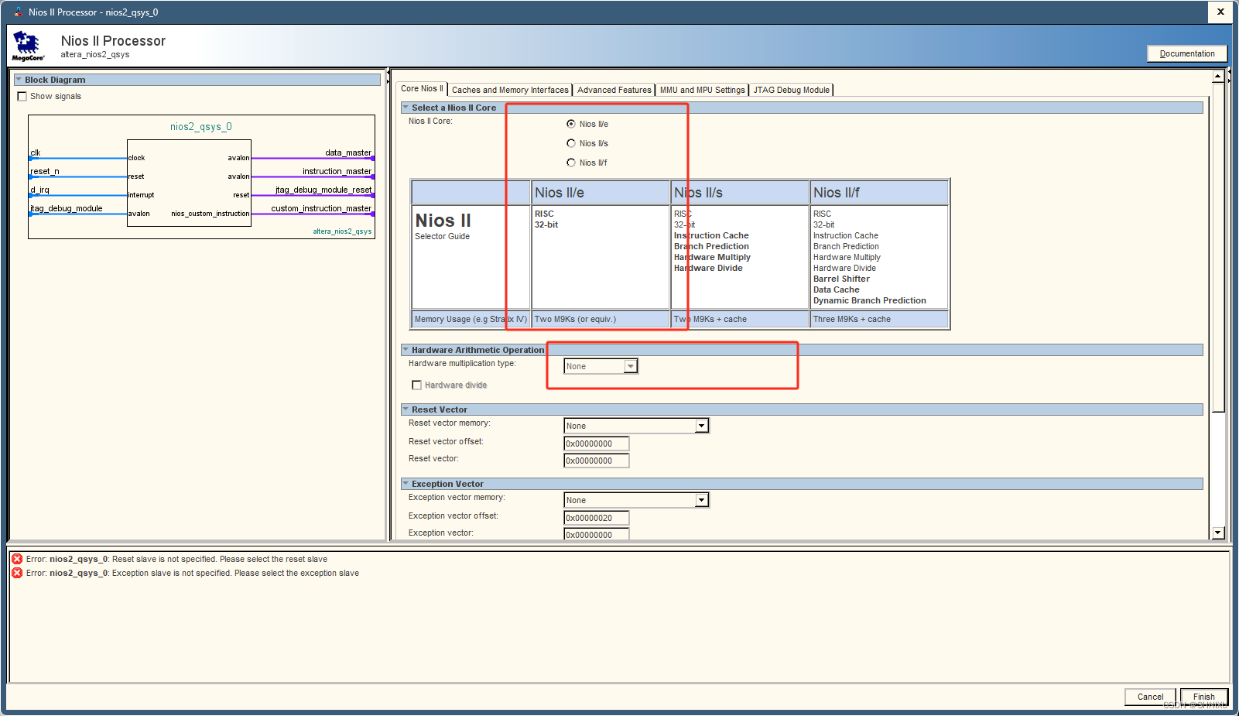Collapse the Exception Vector section
1239x716 pixels.
coord(406,484)
